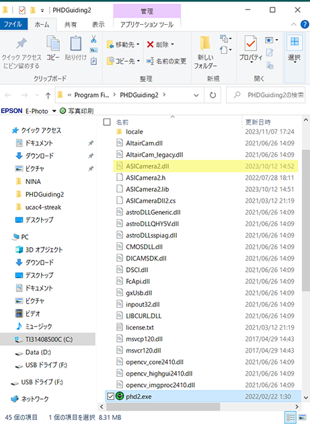Toggle the select-all checkbox beside 名前 header
The image size is (310, 424).
107,122
